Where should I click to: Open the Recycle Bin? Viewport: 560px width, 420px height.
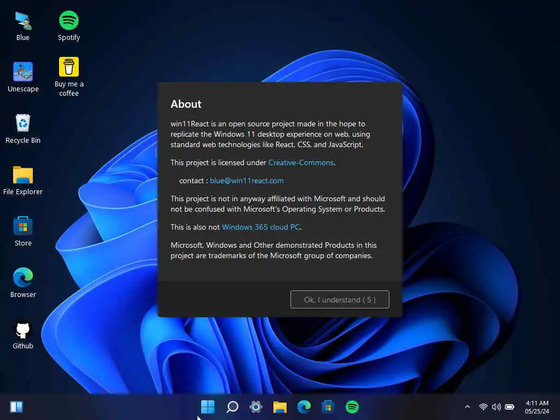(23, 129)
